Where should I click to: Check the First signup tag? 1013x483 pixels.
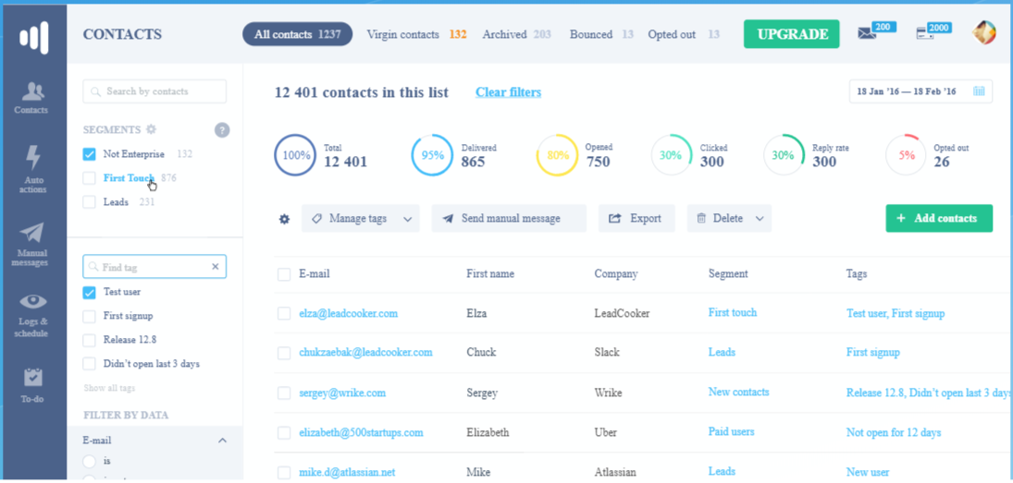point(89,317)
